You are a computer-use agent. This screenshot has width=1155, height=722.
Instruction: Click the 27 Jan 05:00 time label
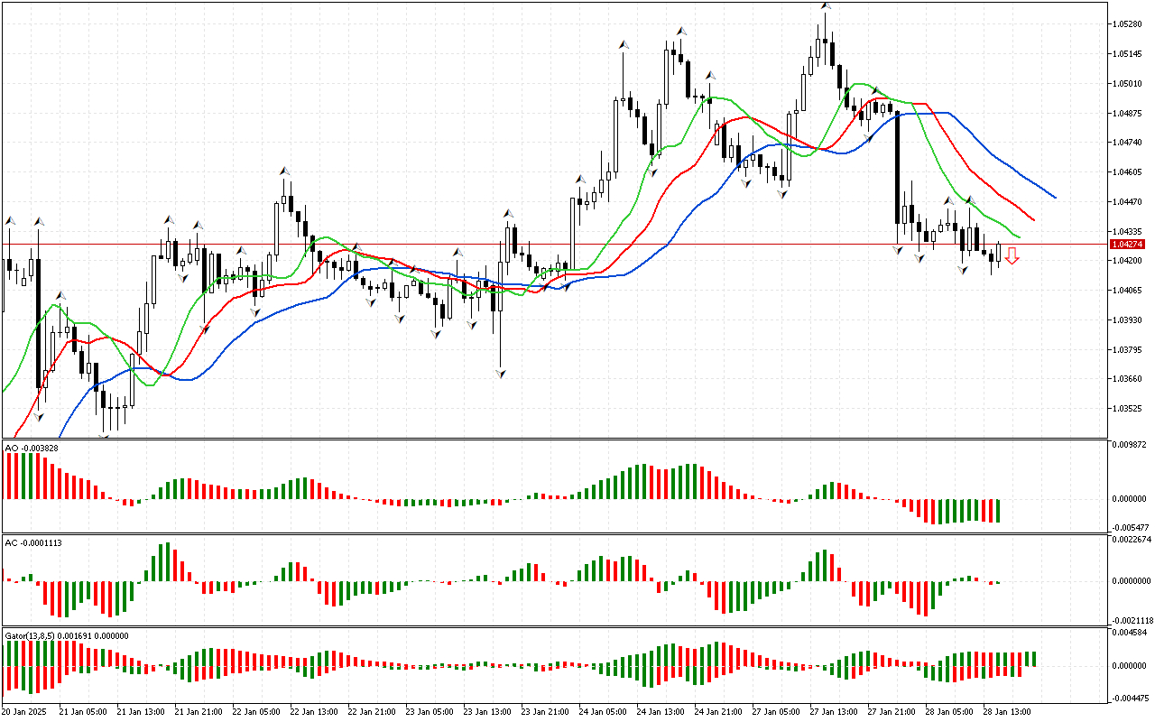(x=776, y=711)
